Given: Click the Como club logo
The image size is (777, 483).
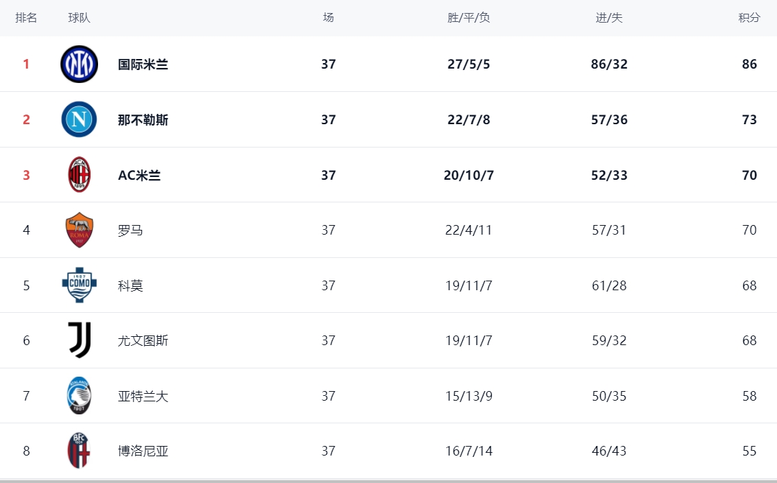Looking at the screenshot, I should [x=80, y=285].
